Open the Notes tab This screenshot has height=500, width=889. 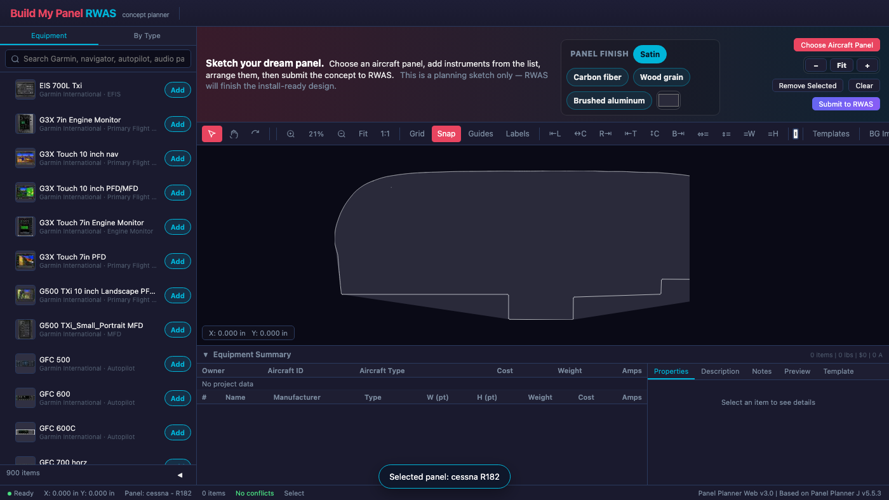tap(761, 371)
